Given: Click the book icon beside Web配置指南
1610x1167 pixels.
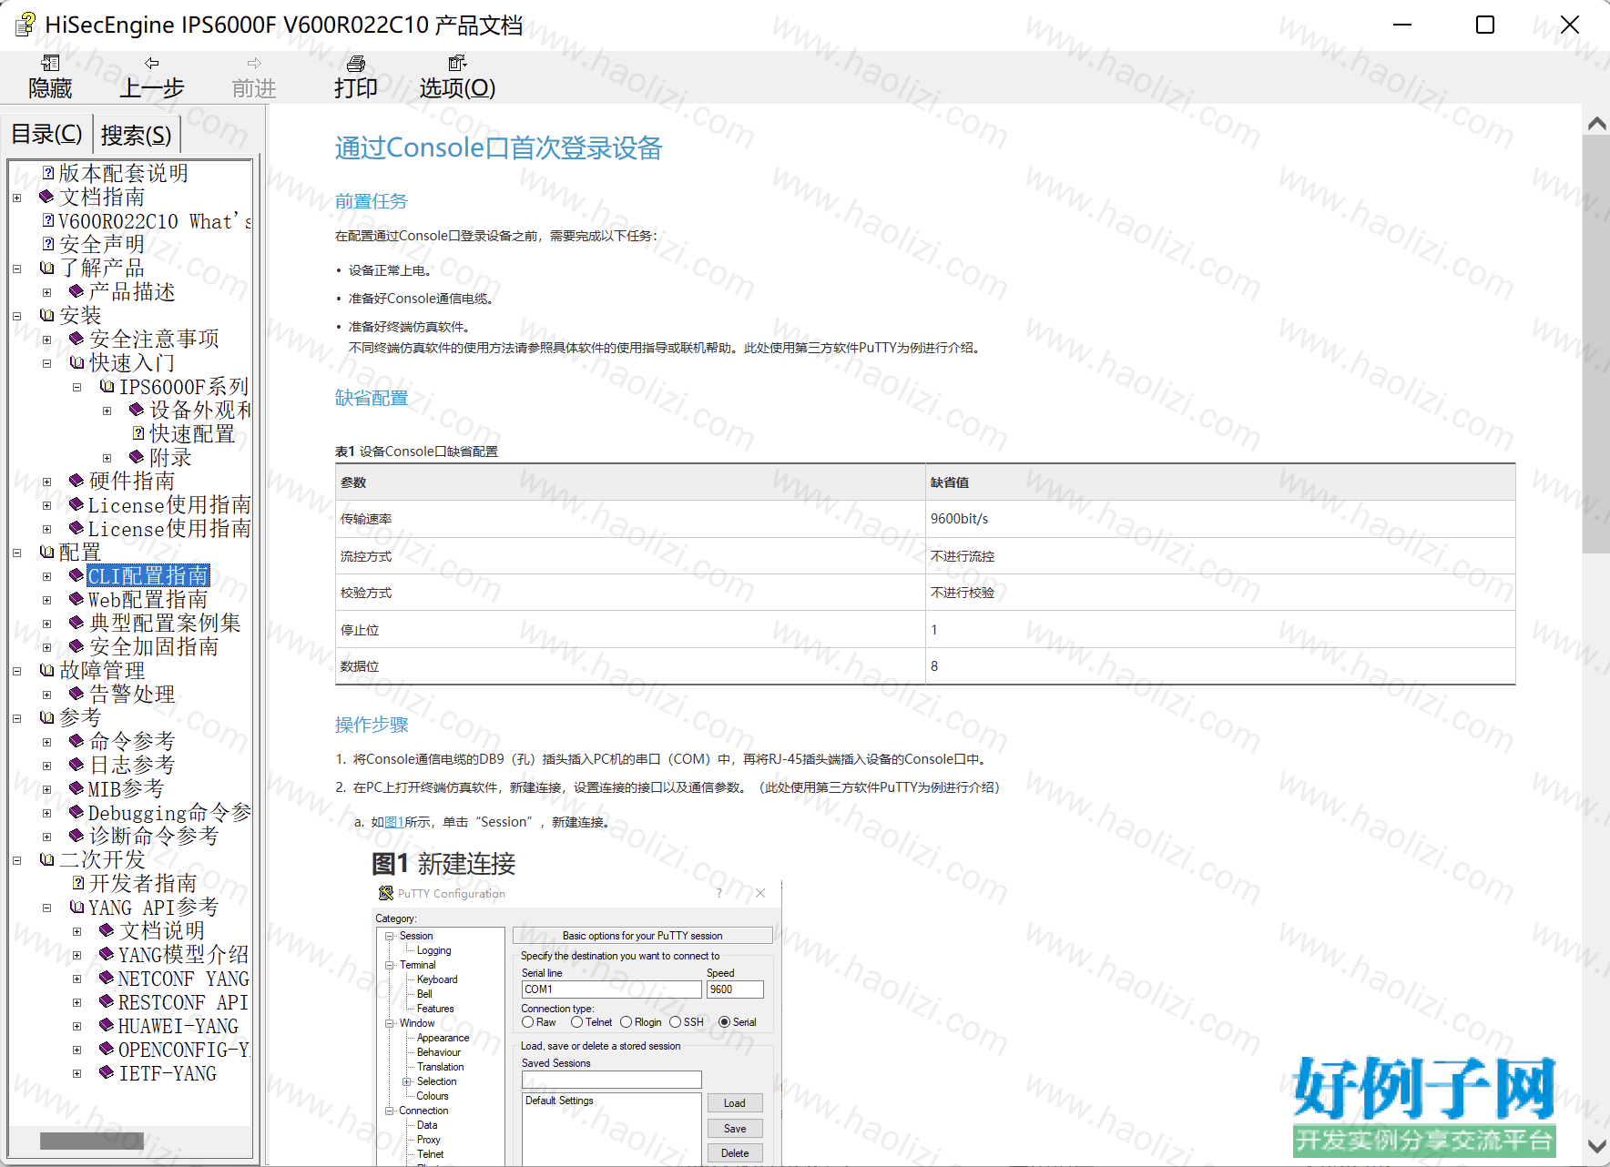Looking at the screenshot, I should [x=77, y=599].
